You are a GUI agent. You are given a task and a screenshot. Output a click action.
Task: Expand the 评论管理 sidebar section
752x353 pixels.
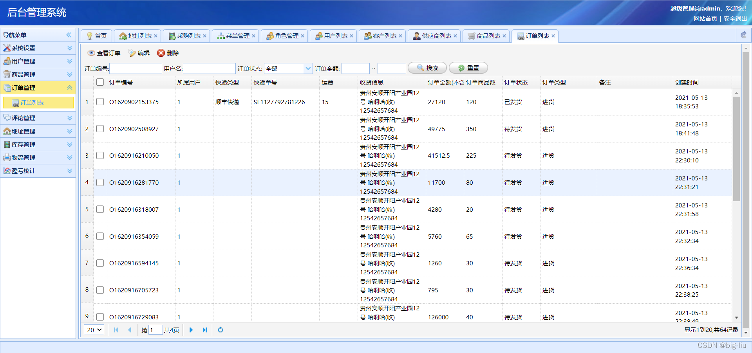[x=70, y=118]
